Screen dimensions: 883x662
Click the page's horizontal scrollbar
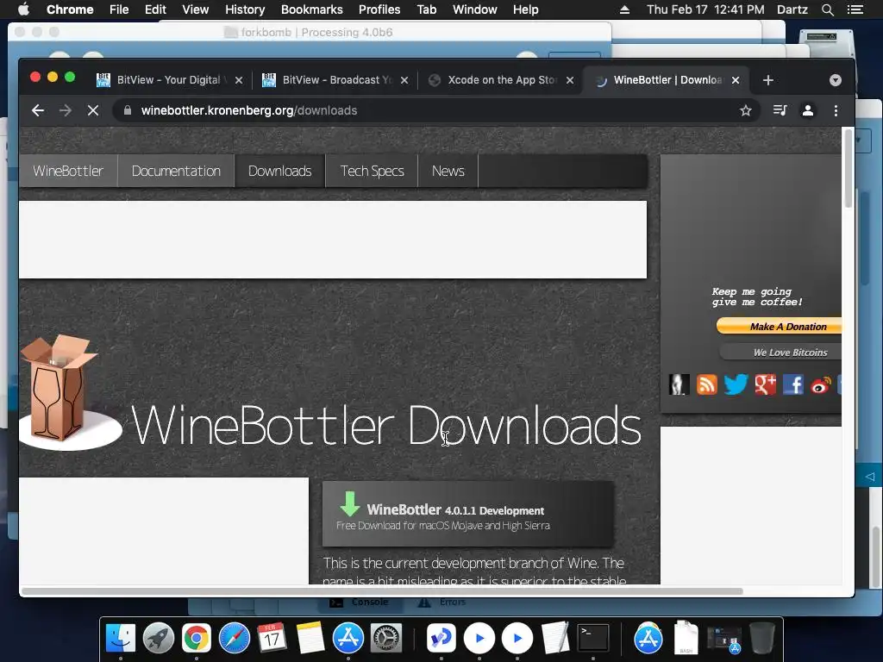click(382, 591)
